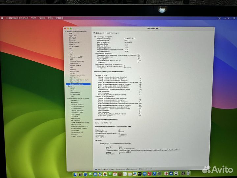Open Notes app in the Dock

tap(130, 174)
